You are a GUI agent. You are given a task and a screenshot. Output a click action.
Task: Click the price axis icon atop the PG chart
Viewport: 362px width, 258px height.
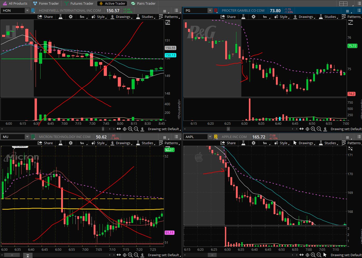pos(350,22)
